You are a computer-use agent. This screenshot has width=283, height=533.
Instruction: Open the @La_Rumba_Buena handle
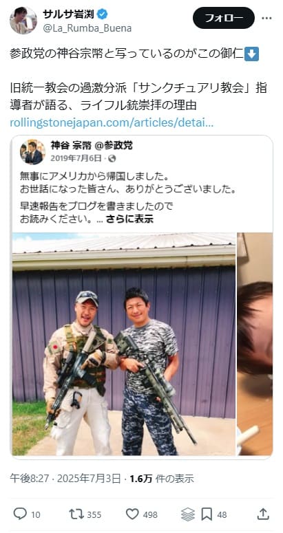pyautogui.click(x=87, y=28)
